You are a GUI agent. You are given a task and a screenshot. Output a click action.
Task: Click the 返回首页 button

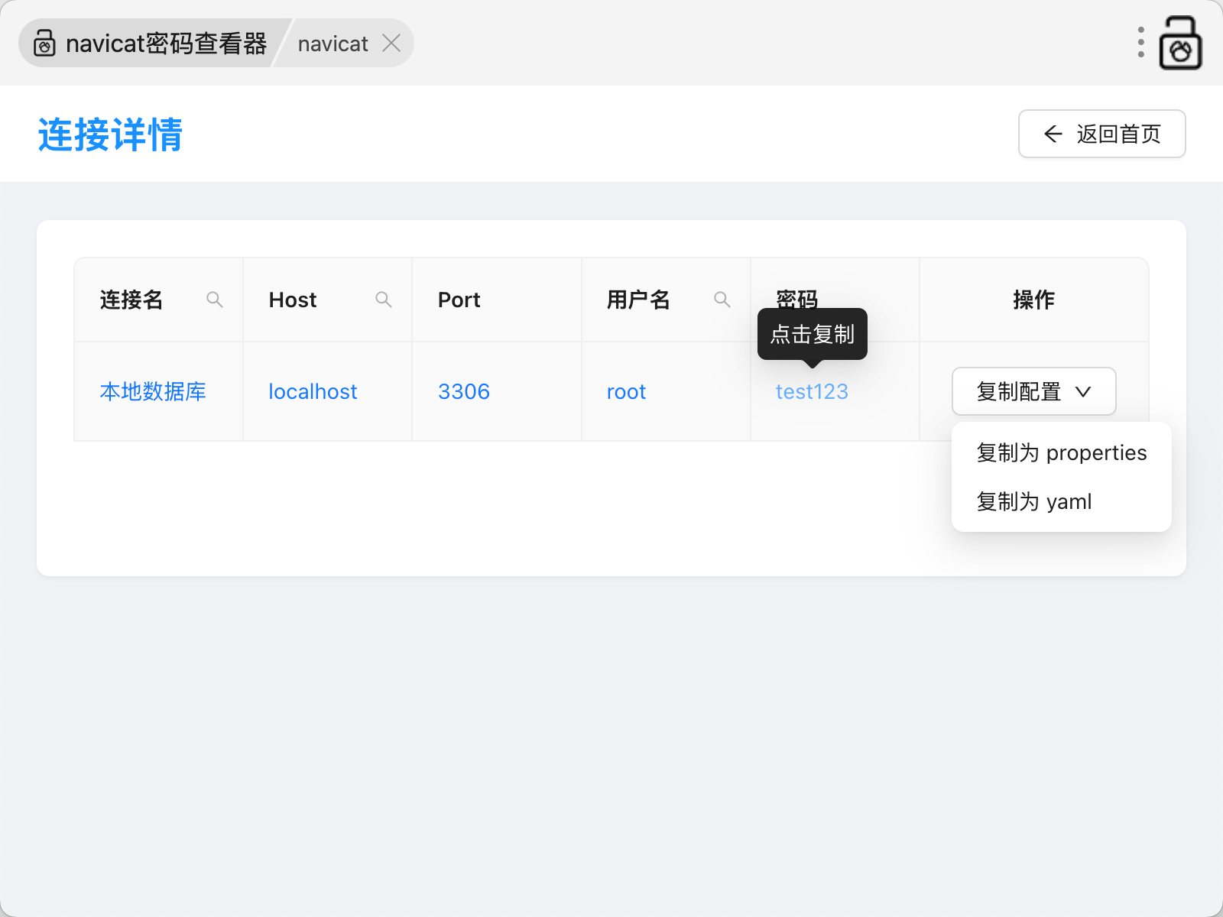[x=1101, y=134]
